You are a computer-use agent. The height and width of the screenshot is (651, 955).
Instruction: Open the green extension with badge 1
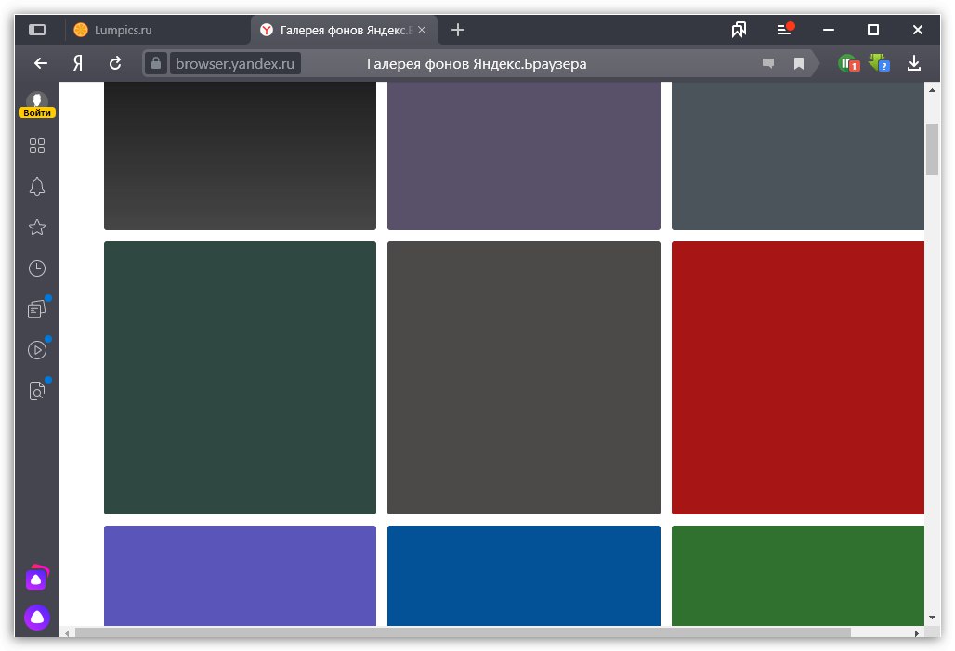(x=848, y=63)
